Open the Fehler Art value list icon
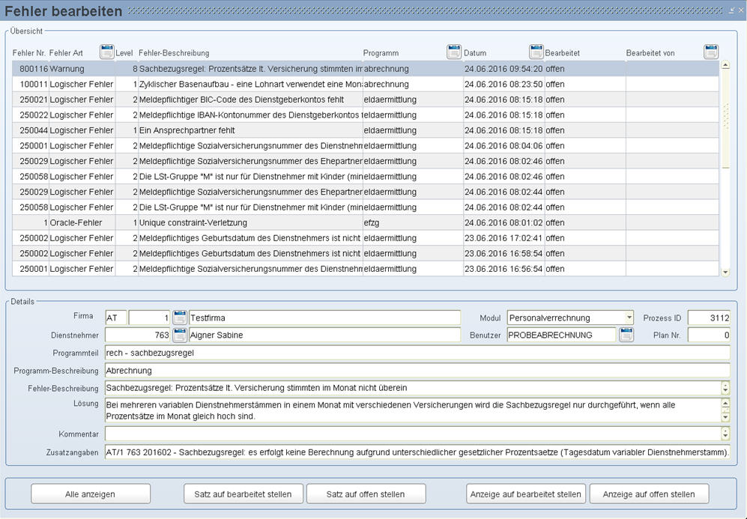The height and width of the screenshot is (519, 747). coord(106,52)
